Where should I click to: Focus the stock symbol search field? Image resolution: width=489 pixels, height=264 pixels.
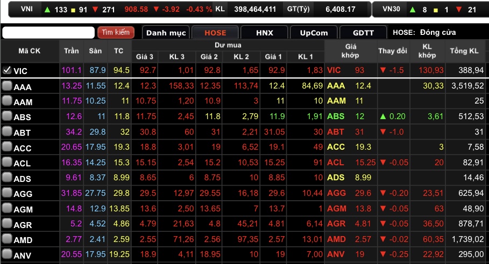click(48, 33)
